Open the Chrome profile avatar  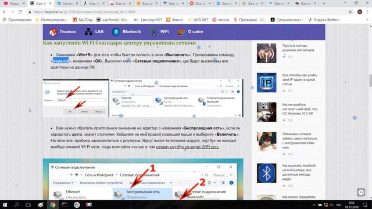[360, 12]
